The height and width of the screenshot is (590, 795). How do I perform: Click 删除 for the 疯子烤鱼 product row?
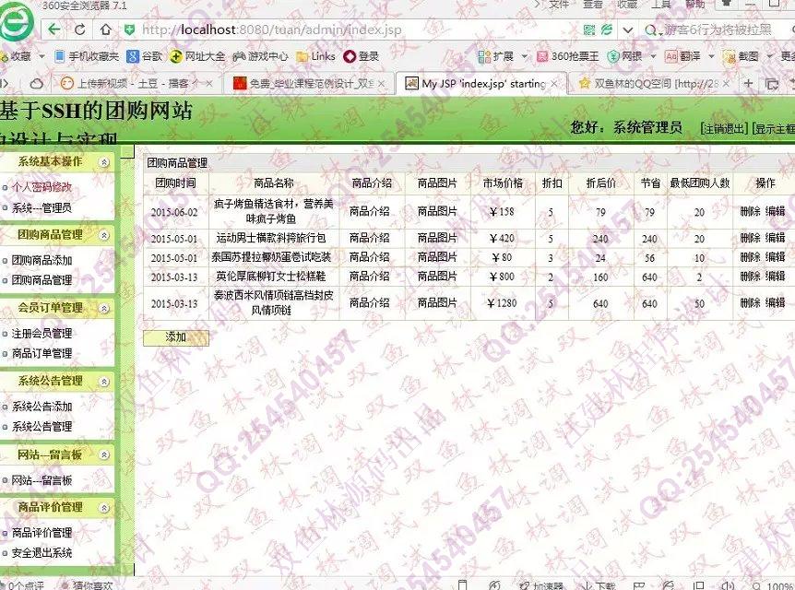point(750,211)
